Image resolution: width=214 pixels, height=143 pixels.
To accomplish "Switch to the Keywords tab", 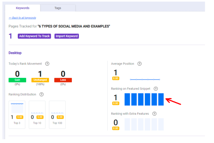I will pos(23,8).
